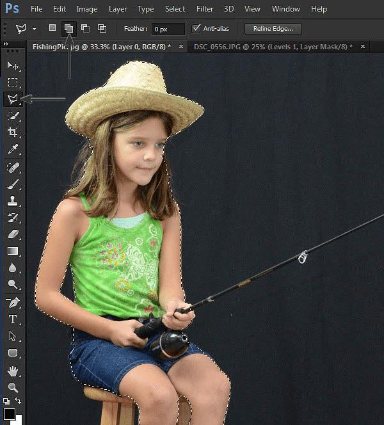Open the tool preset picker dropdown arrow

34,29
